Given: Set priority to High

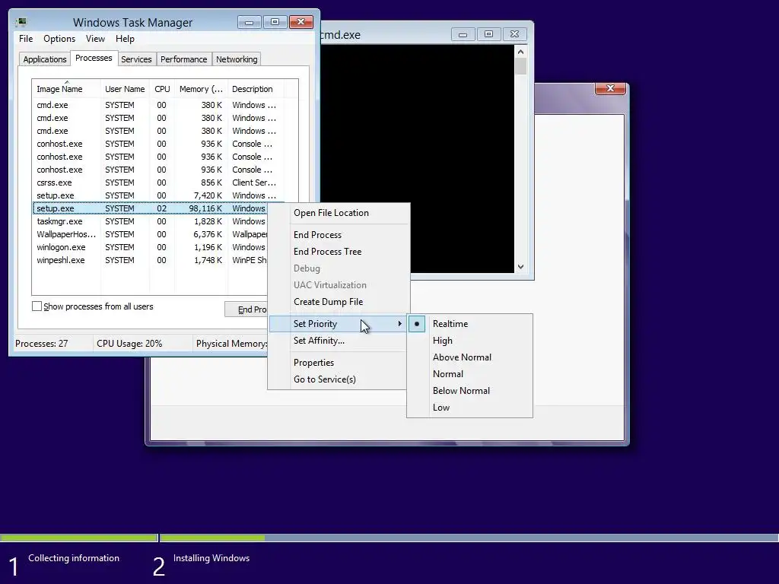Looking at the screenshot, I should point(442,340).
